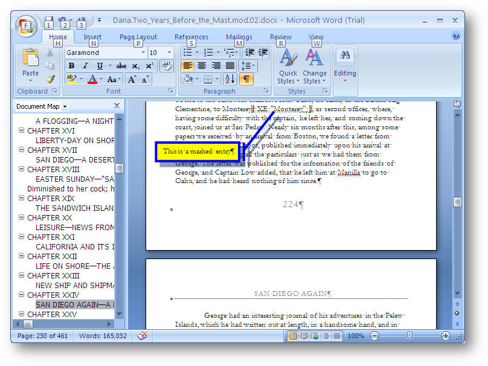The width and height of the screenshot is (488, 366).
Task: Switch to the References tab
Action: [191, 37]
